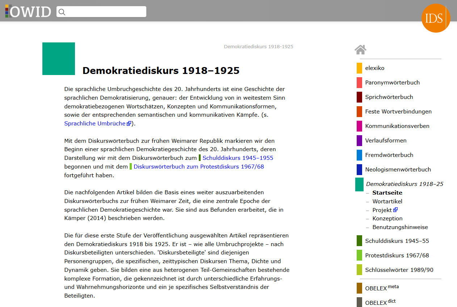The height and width of the screenshot is (307, 457).
Task: Open the Paronymwörterbuch from the sidebar
Action: tap(393, 82)
